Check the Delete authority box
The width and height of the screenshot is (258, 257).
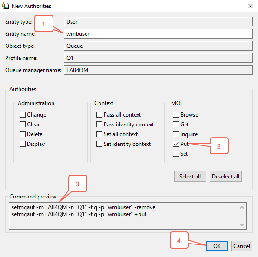(22, 134)
